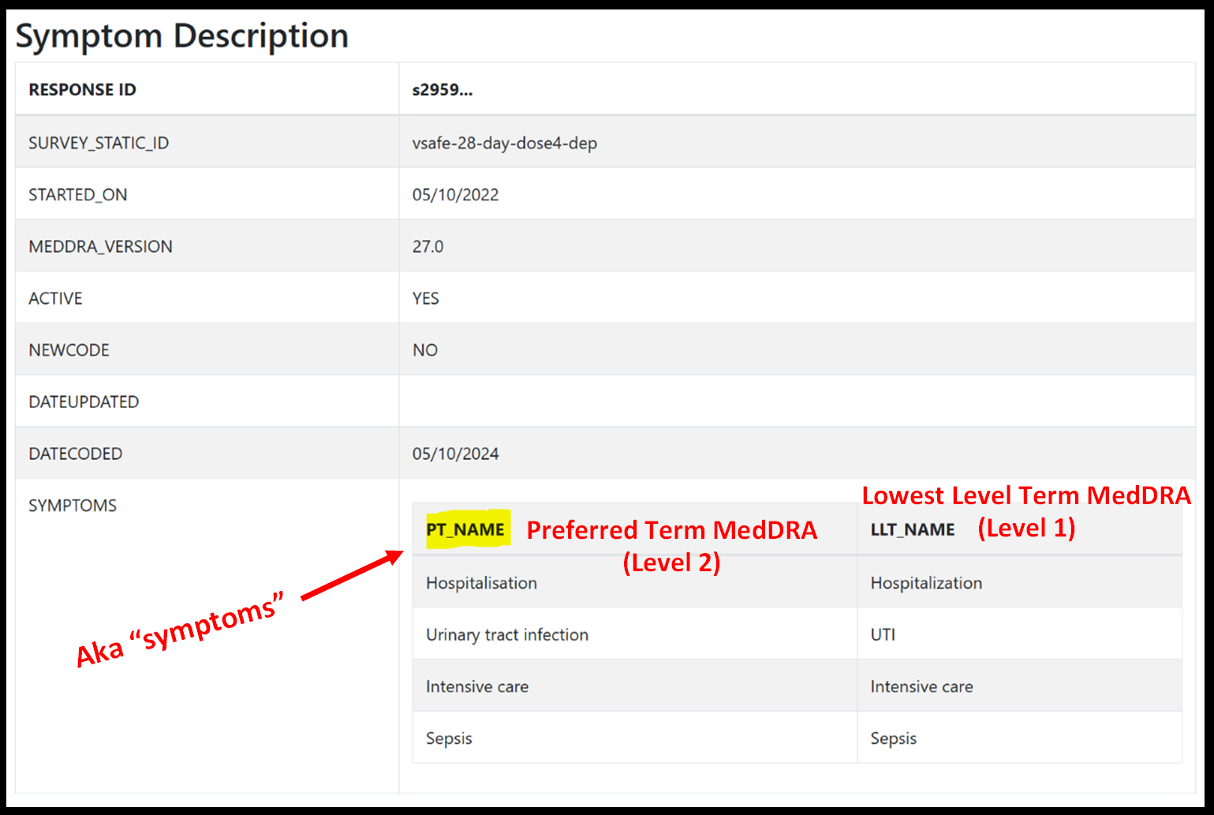Screen dimensions: 1214x815
Task: Click the PT_NAME column header
Action: click(465, 529)
